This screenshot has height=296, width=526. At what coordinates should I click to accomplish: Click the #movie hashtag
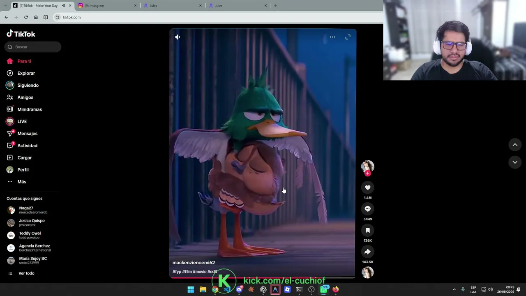pyautogui.click(x=200, y=272)
